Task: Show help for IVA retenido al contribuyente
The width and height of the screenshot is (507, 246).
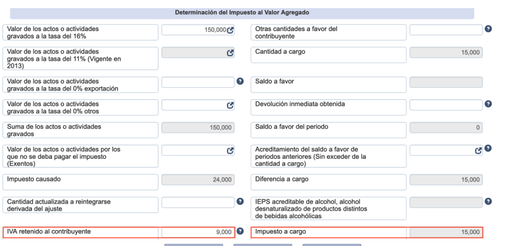Action: coord(240,231)
